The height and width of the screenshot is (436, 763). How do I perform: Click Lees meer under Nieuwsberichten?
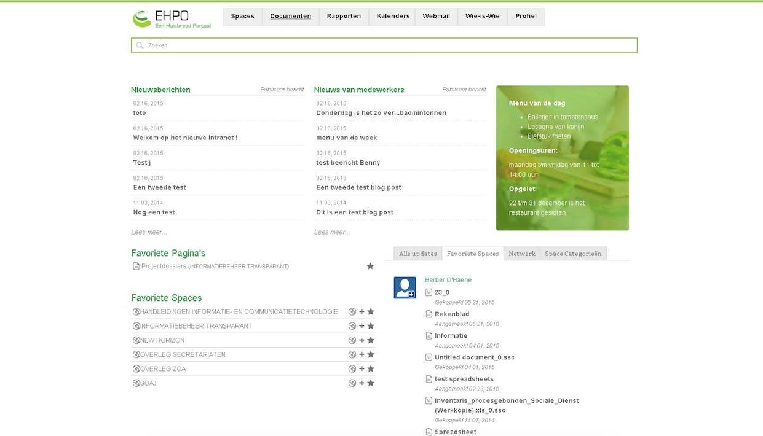coord(149,232)
